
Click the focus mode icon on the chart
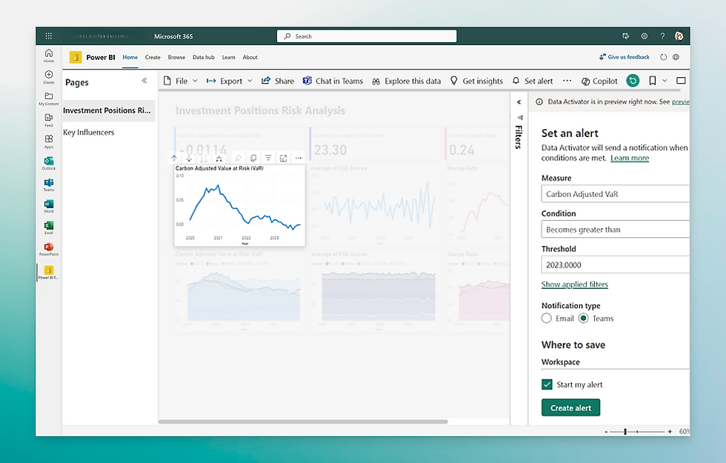(x=283, y=158)
